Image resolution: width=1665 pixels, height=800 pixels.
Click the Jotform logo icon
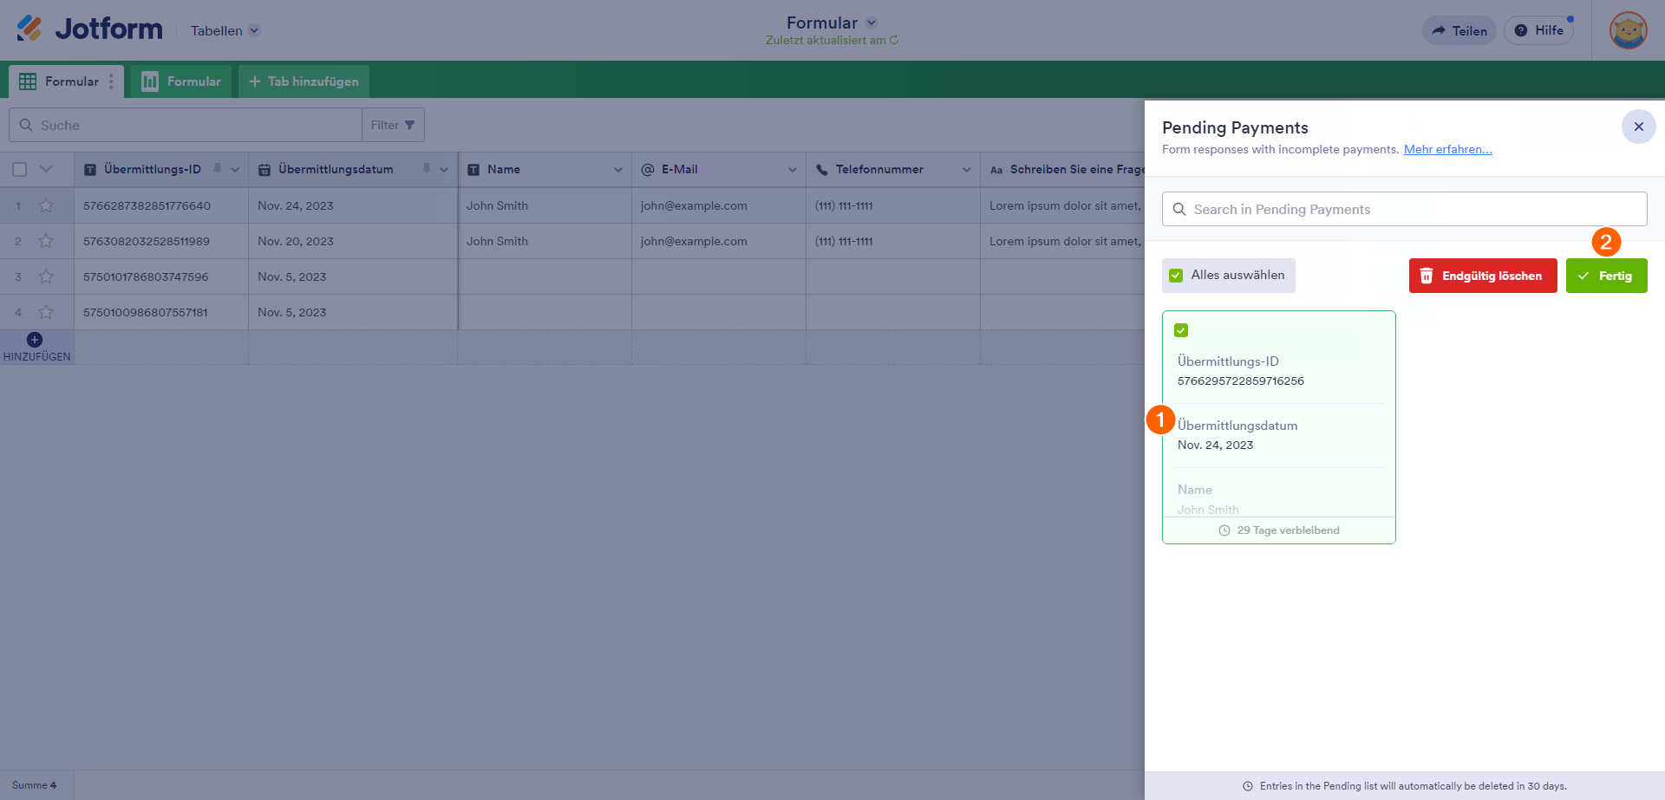tap(29, 29)
